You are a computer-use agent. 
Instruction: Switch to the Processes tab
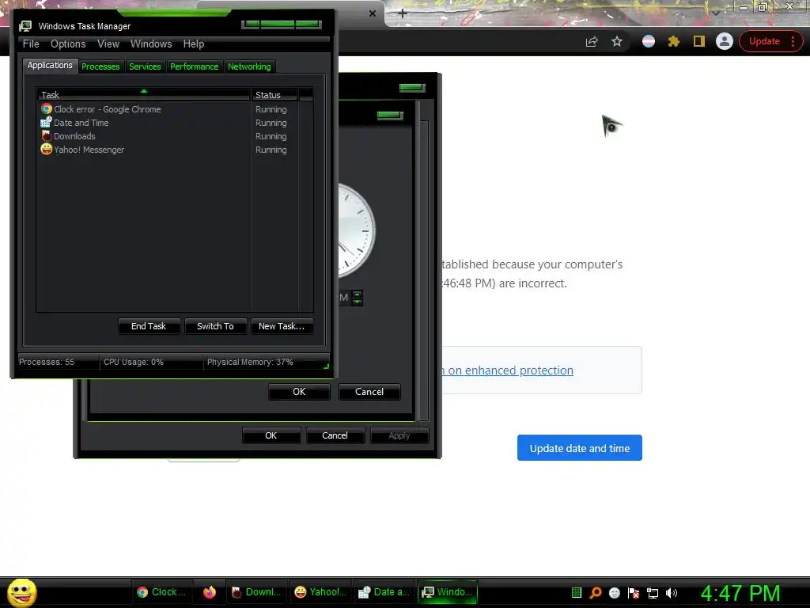[100, 66]
